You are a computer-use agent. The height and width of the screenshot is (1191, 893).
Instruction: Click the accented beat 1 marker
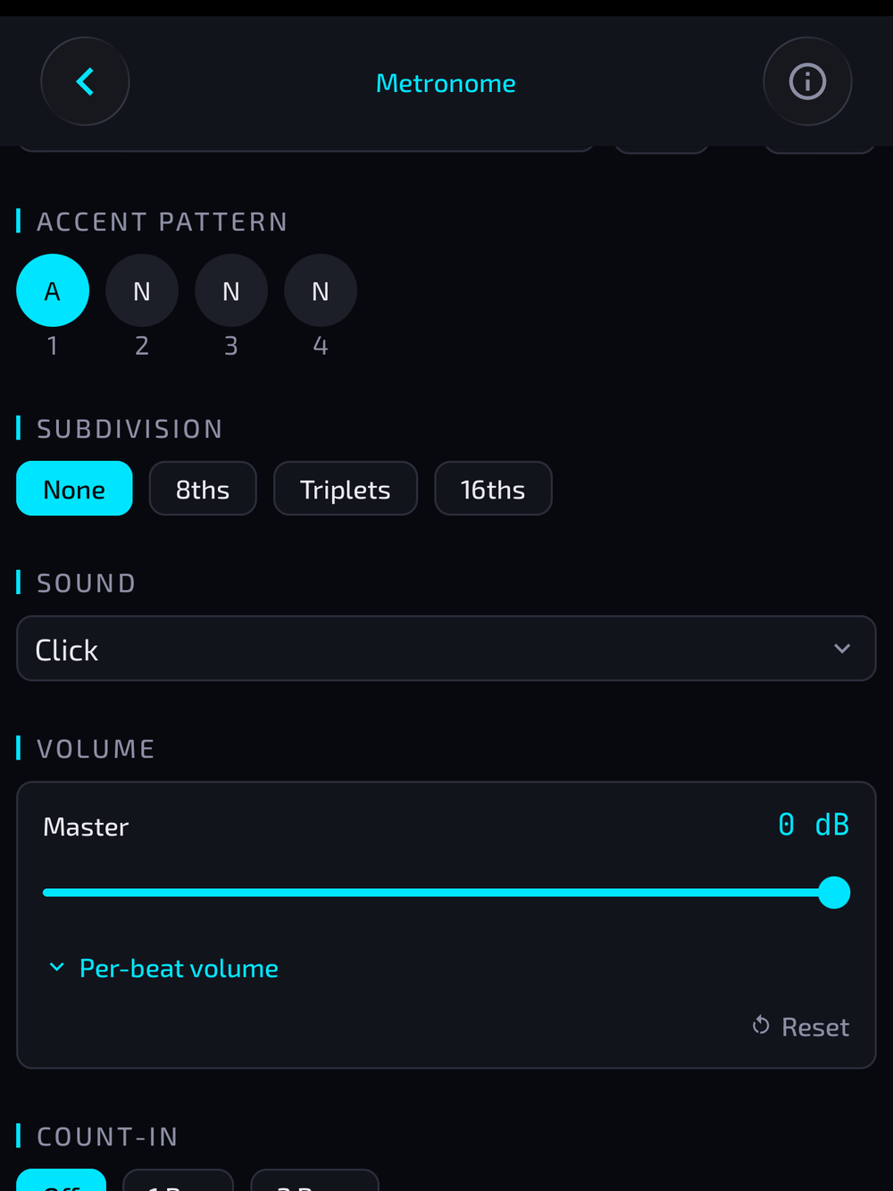click(x=52, y=290)
